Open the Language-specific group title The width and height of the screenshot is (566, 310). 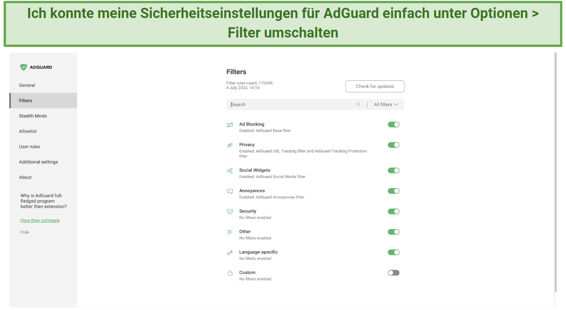pos(259,252)
